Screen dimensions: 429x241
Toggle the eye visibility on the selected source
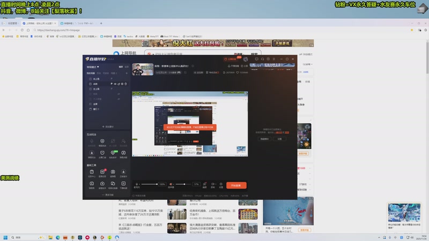[115, 84]
